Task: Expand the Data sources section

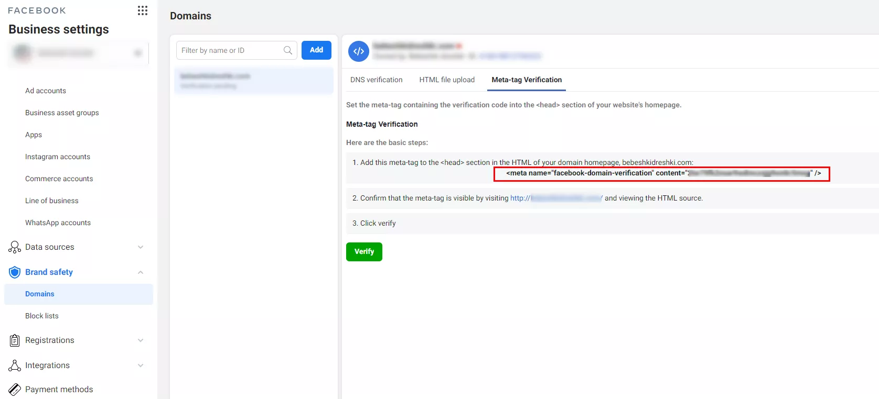Action: coord(141,247)
